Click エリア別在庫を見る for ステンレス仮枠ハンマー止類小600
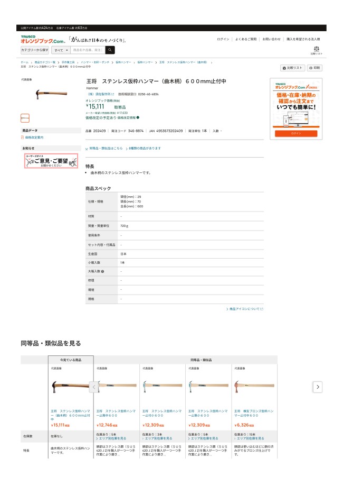 tap(204, 438)
